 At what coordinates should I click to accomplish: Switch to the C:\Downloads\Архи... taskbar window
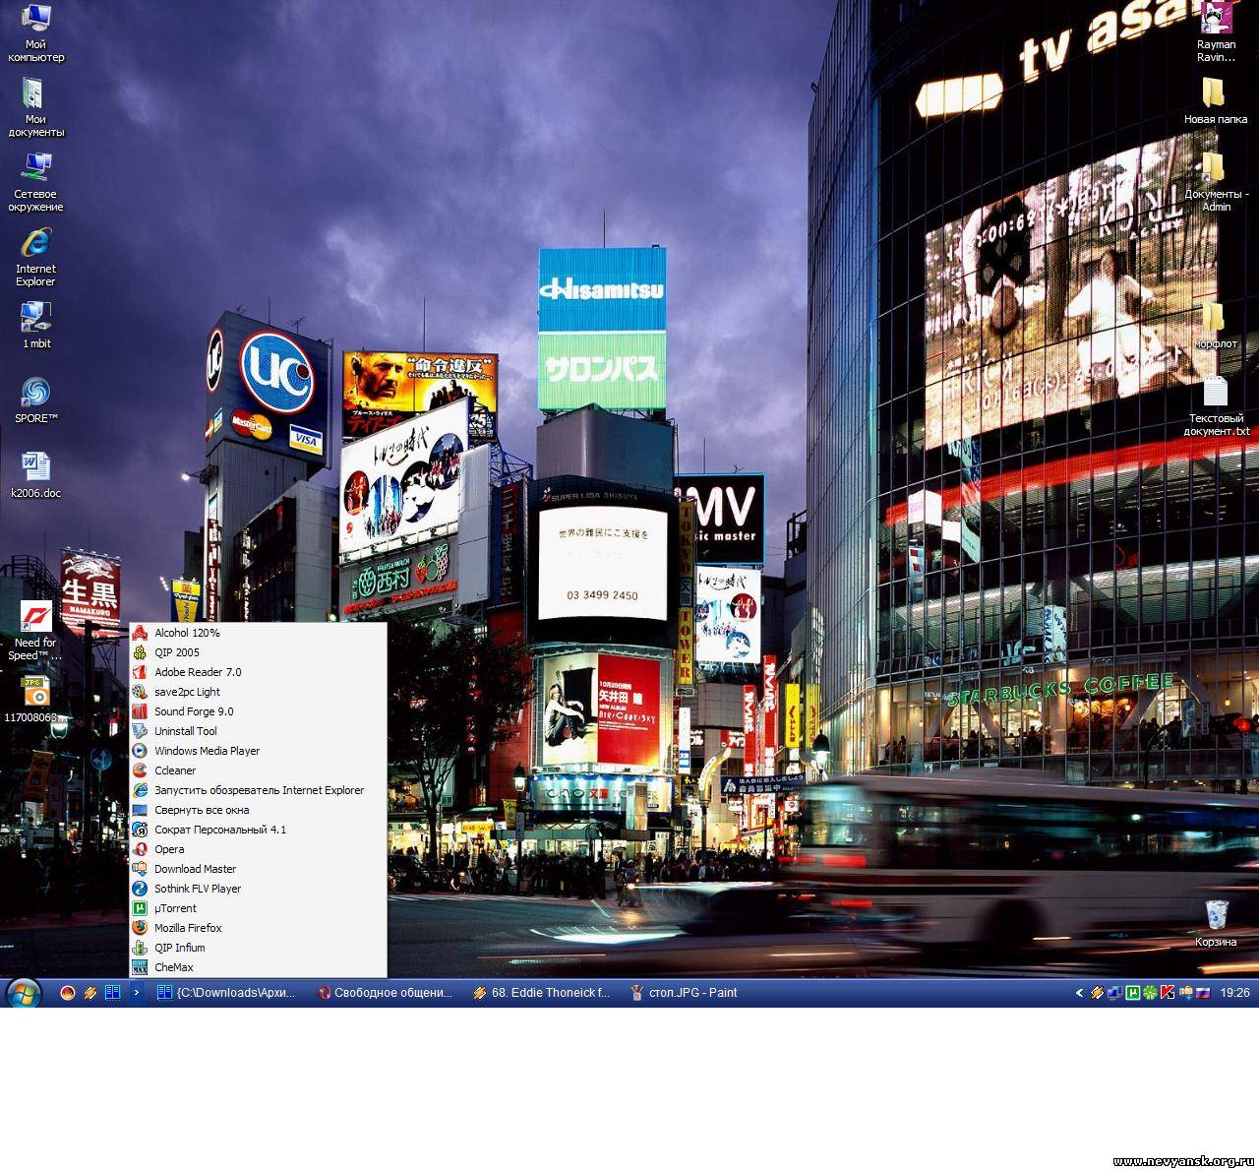click(x=229, y=993)
